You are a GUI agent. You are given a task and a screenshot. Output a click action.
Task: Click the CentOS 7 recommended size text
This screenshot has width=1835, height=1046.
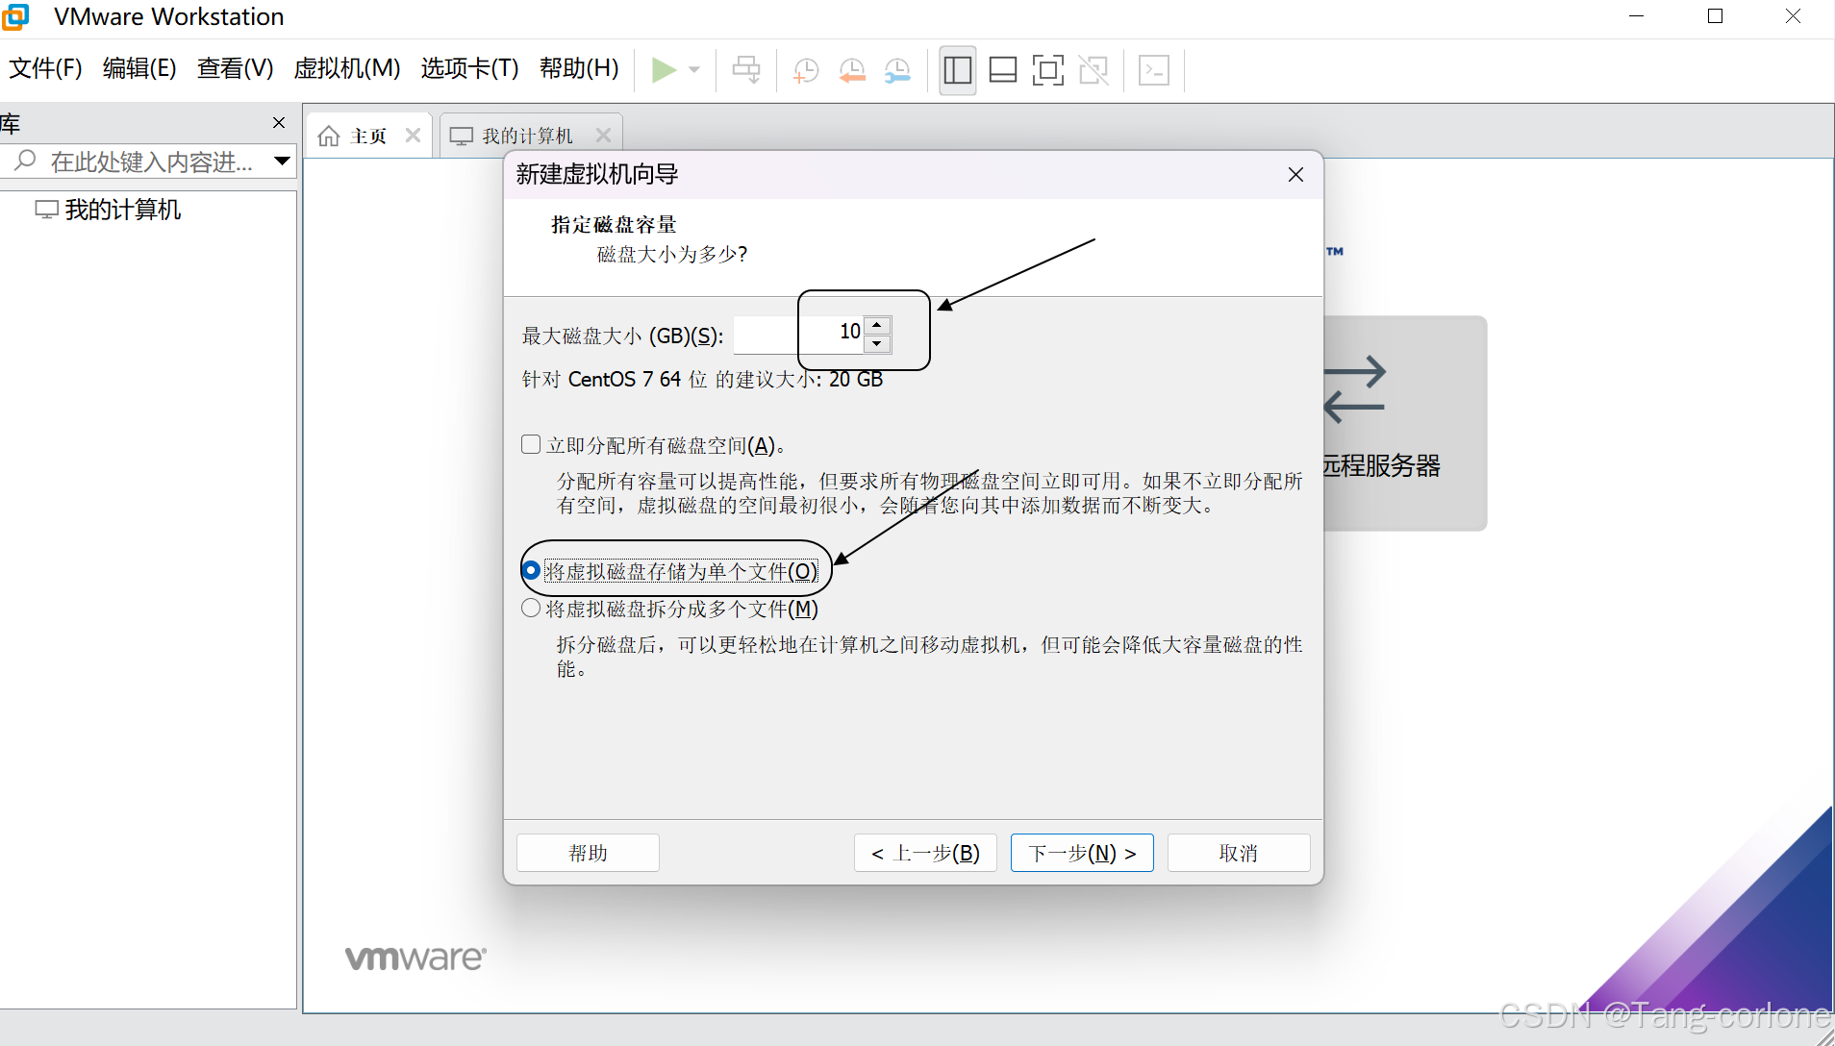tap(702, 380)
